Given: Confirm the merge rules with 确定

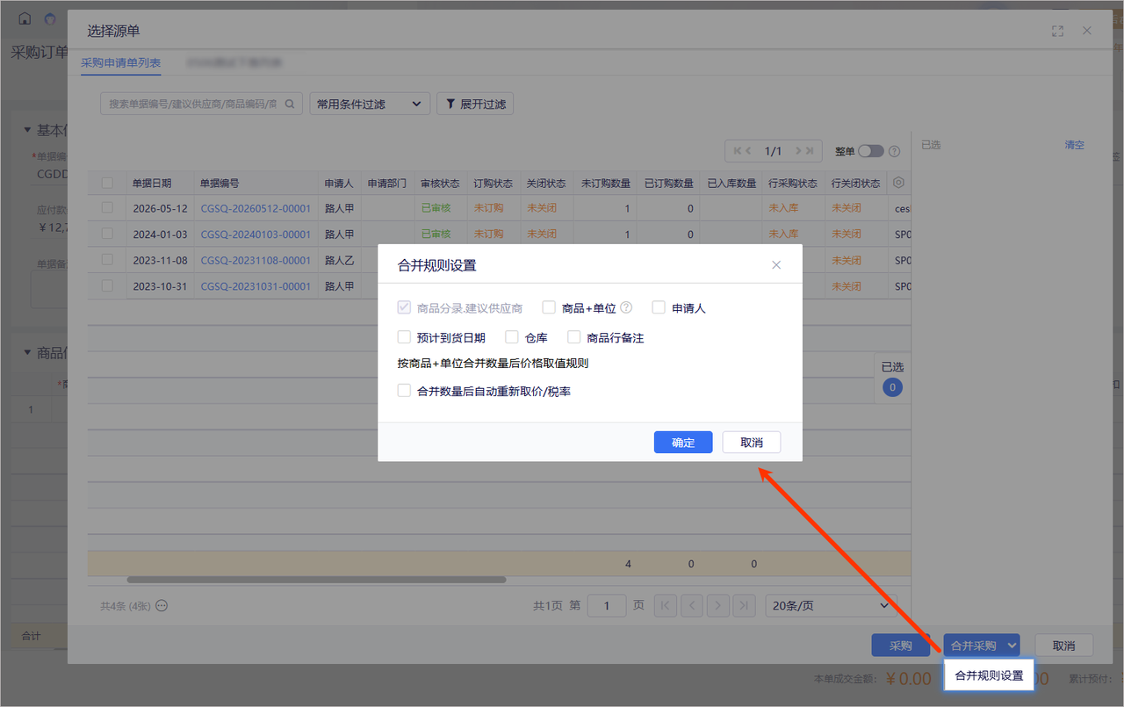Looking at the screenshot, I should click(x=683, y=443).
